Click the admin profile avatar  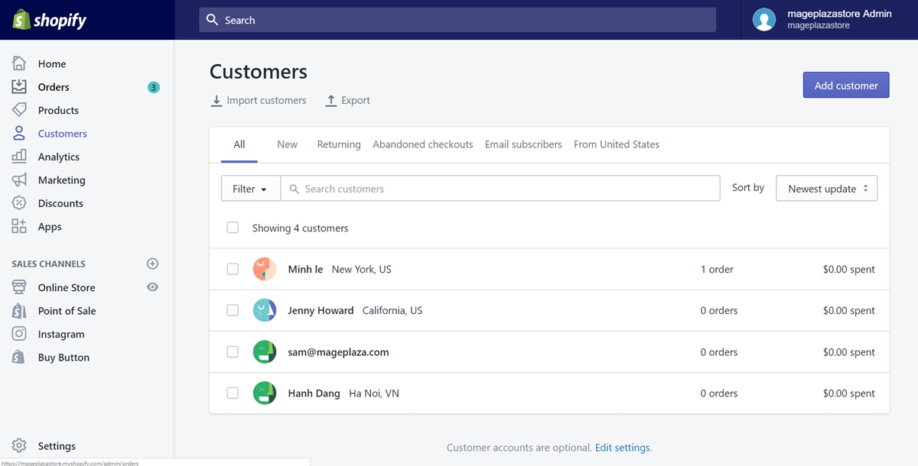tap(764, 20)
